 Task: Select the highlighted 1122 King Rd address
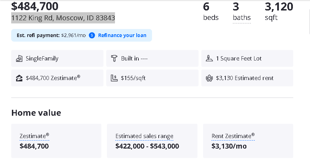pos(63,18)
